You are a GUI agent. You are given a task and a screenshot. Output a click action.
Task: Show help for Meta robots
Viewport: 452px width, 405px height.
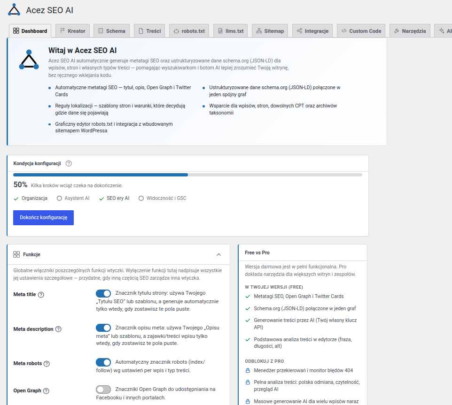tap(47, 364)
